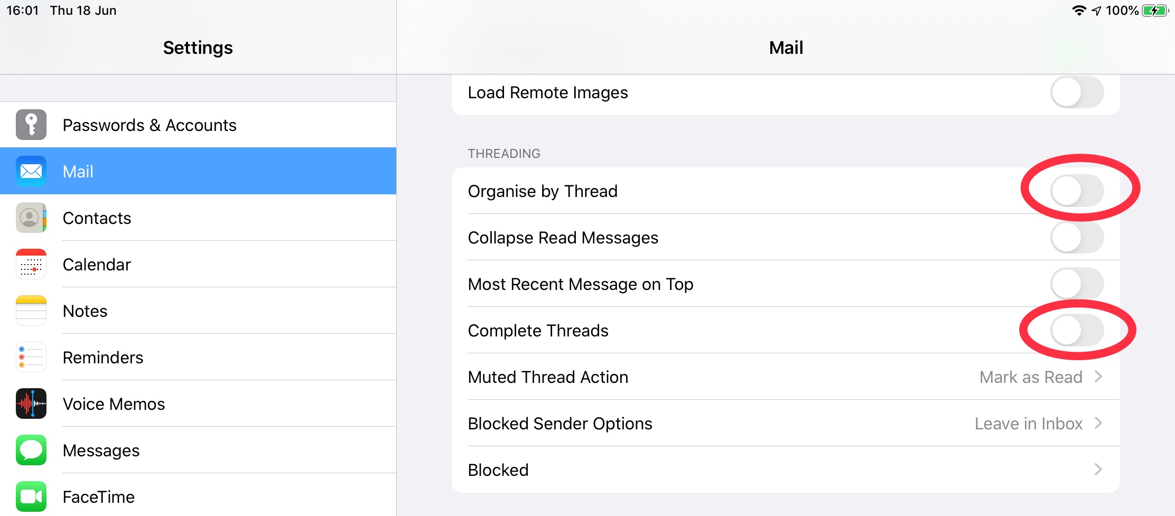The image size is (1175, 516).
Task: Tap the Reminders list icon
Action: pos(31,357)
